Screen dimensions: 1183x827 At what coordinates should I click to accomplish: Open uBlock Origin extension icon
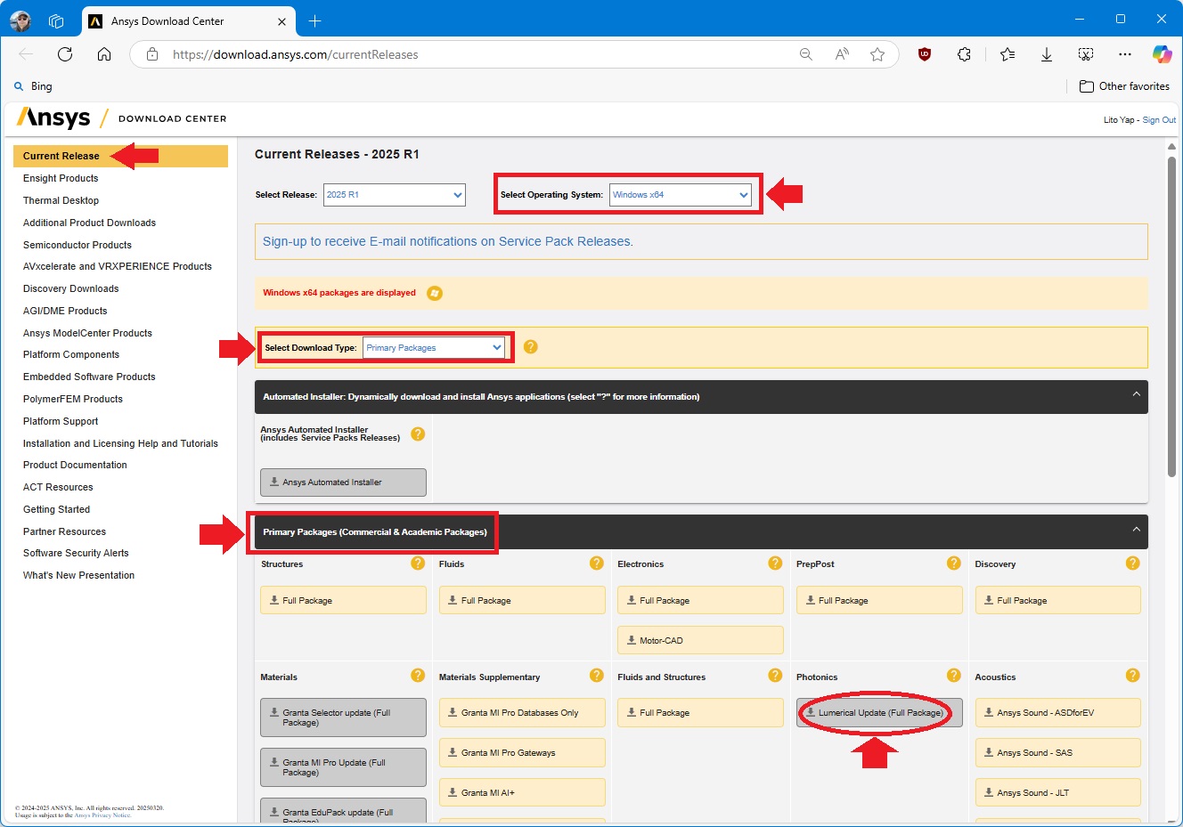[925, 54]
